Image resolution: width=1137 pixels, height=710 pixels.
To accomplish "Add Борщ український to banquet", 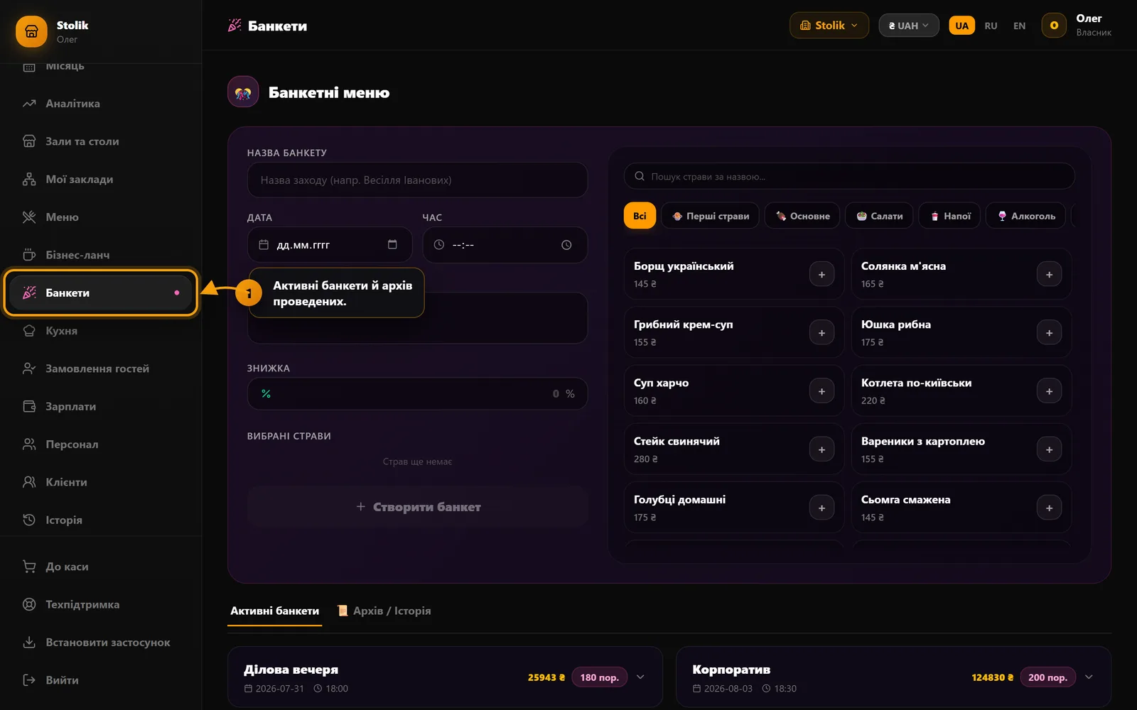I will pyautogui.click(x=821, y=275).
